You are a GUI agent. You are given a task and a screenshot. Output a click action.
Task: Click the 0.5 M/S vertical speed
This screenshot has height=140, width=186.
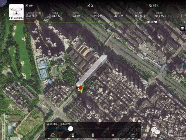coord(160,16)
